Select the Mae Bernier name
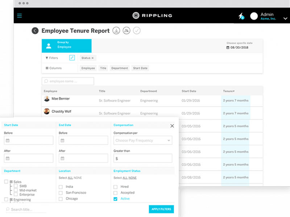This screenshot has width=290, height=217. 61,99
